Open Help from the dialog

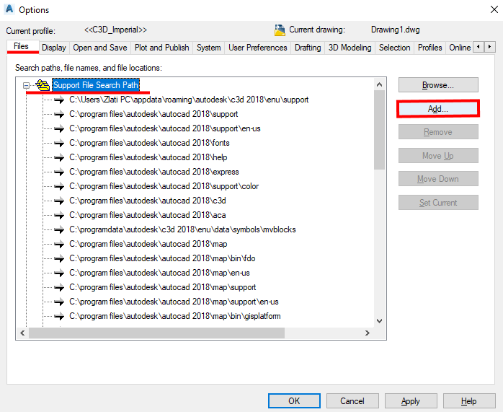tap(469, 401)
